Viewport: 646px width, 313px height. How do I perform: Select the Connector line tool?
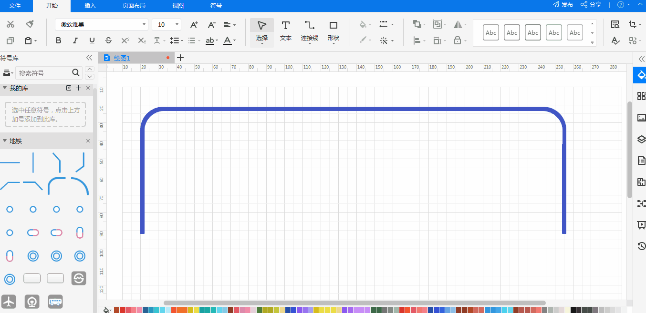pos(309,30)
